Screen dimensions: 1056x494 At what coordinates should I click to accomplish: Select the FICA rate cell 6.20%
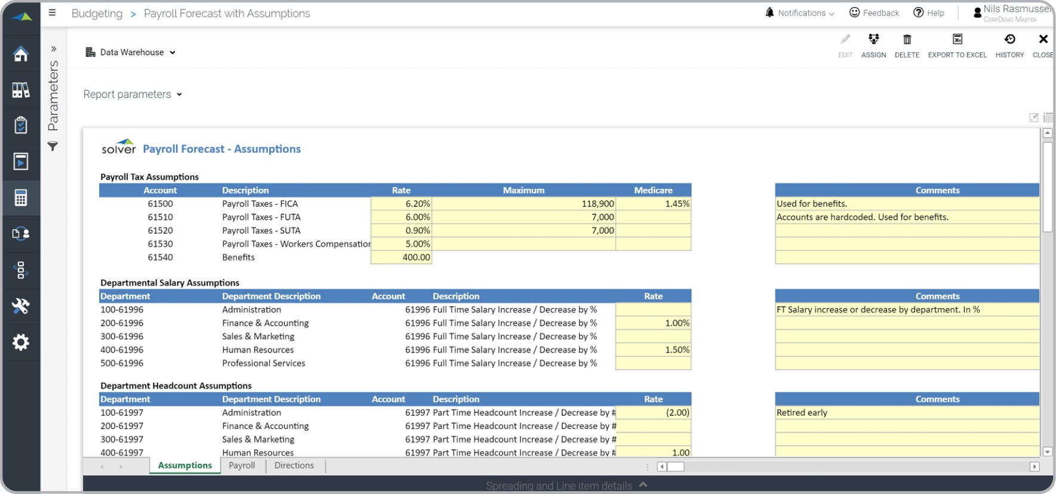(401, 204)
